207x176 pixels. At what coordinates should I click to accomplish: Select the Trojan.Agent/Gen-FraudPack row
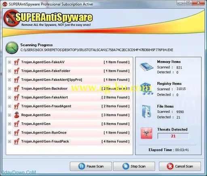(72, 141)
